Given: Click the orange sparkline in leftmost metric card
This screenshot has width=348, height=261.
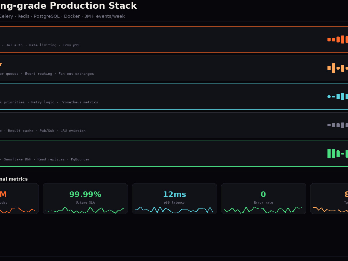Looking at the screenshot, I should 17,211.
